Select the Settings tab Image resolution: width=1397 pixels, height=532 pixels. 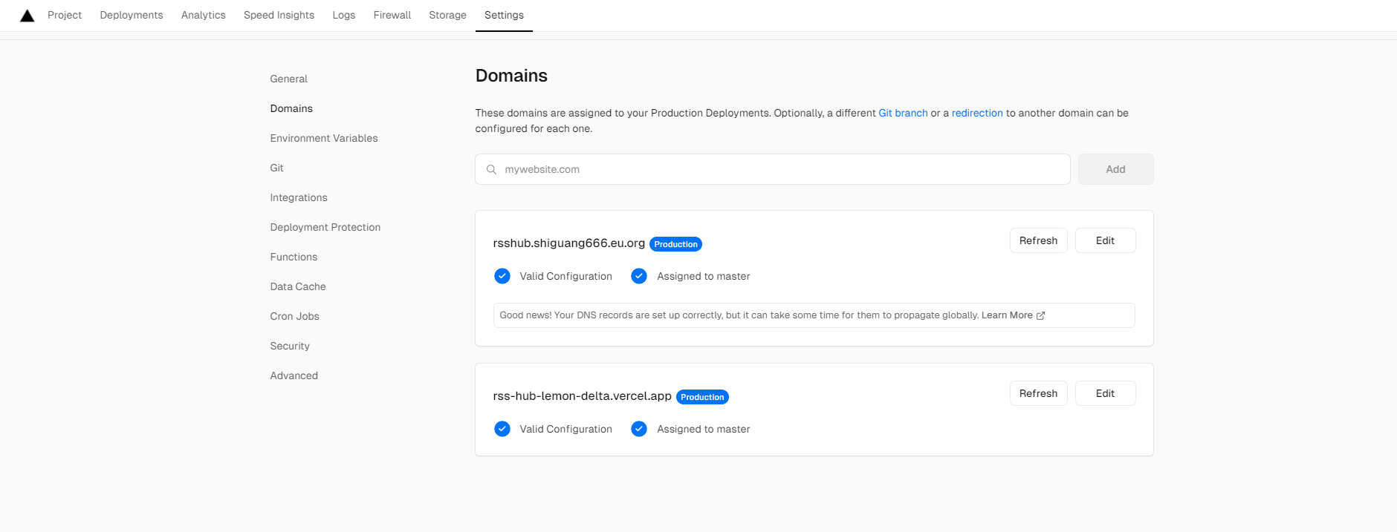(504, 15)
